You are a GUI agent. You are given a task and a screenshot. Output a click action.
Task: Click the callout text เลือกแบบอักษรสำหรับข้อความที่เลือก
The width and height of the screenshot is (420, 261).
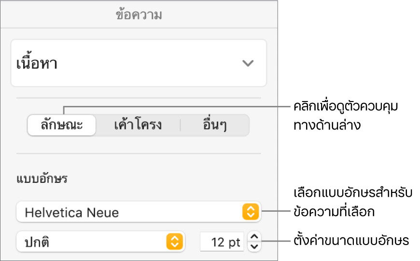pyautogui.click(x=352, y=202)
